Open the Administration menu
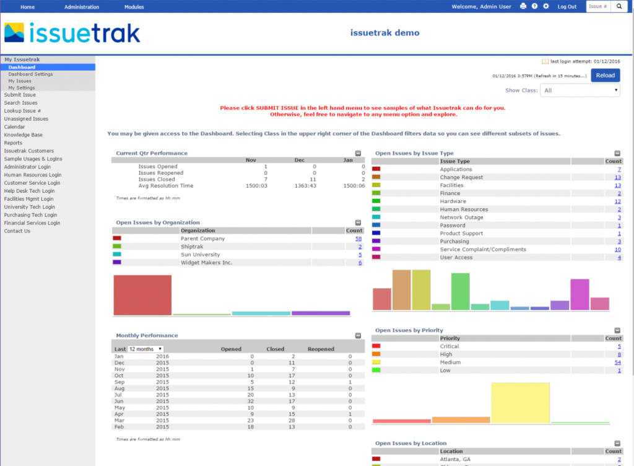Screen dimensions: 634x466 click(82, 7)
